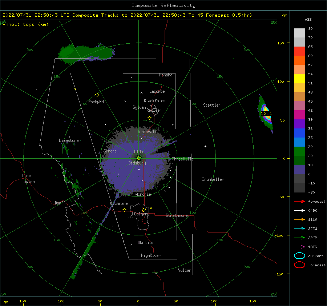The image size is (327, 306).
Task: Click the Innisfail label
Action: click(x=147, y=132)
